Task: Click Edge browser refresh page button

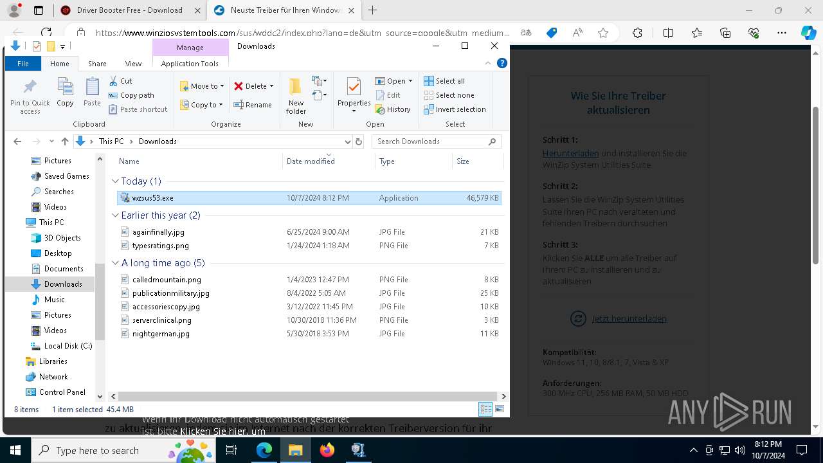Action: coord(46,32)
